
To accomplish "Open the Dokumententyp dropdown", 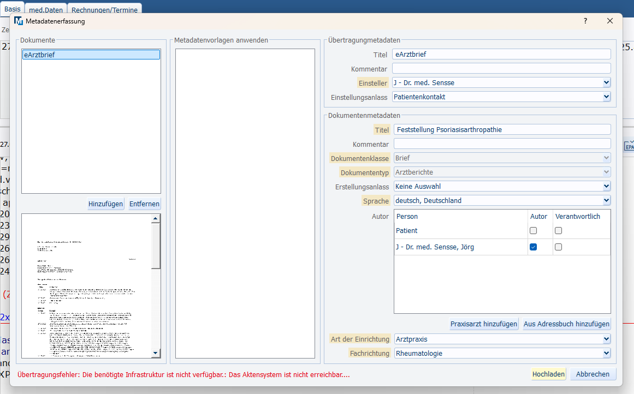I will coord(606,172).
